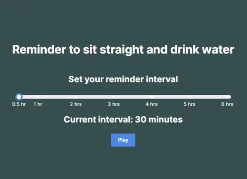Set slider to the 4 hrs tick mark
Image resolution: width=247 pixels, height=179 pixels.
pyautogui.click(x=151, y=97)
